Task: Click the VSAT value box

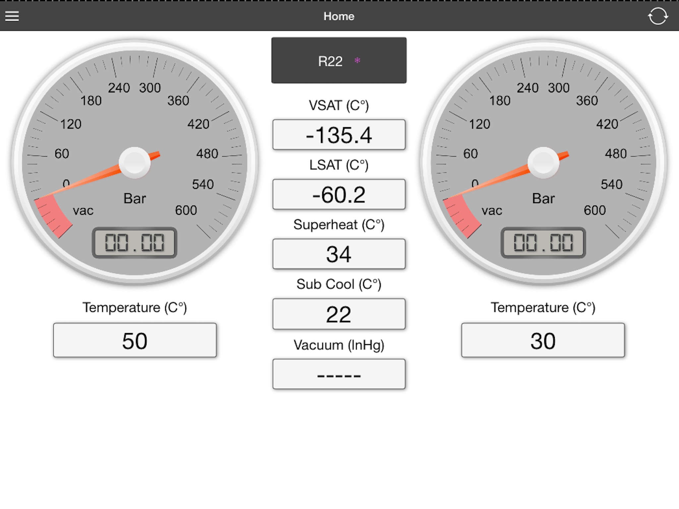Action: coord(339,135)
